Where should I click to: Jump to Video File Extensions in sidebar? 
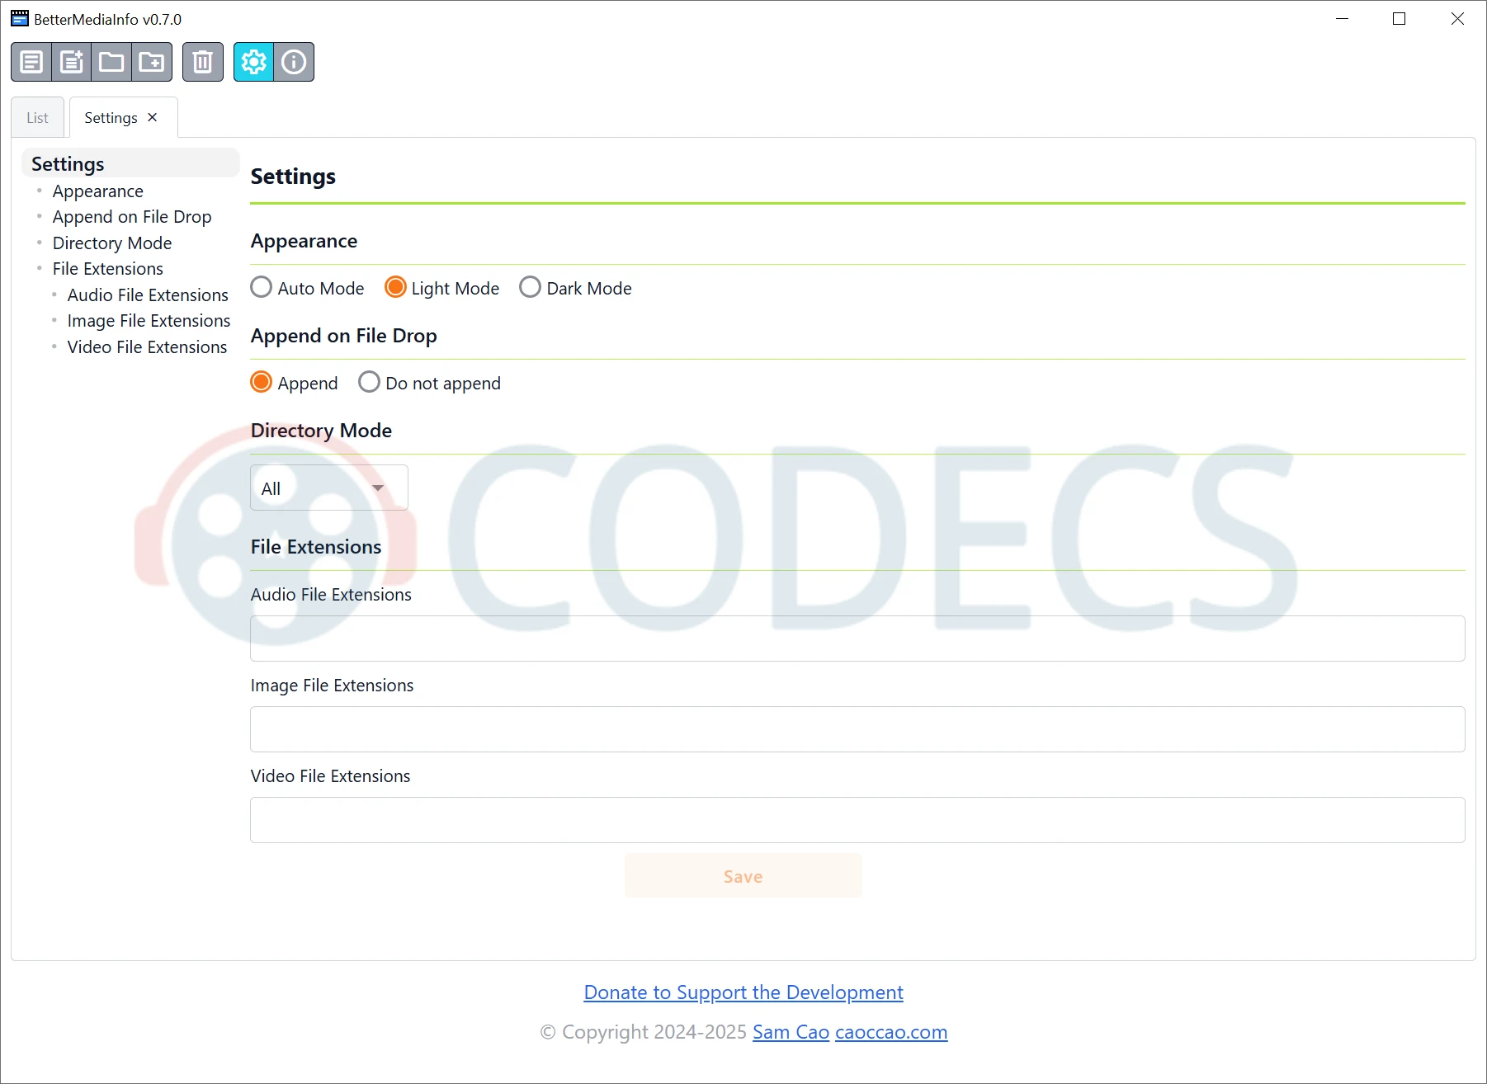tap(147, 347)
